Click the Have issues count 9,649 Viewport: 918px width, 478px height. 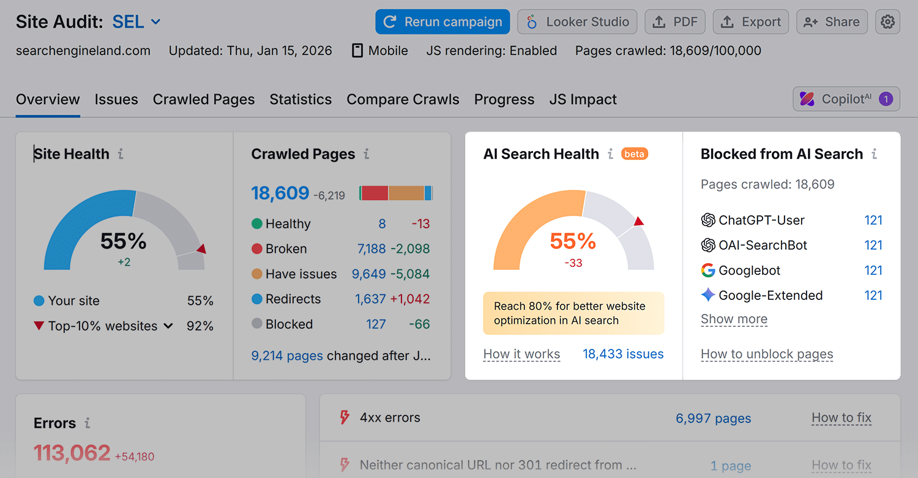369,274
